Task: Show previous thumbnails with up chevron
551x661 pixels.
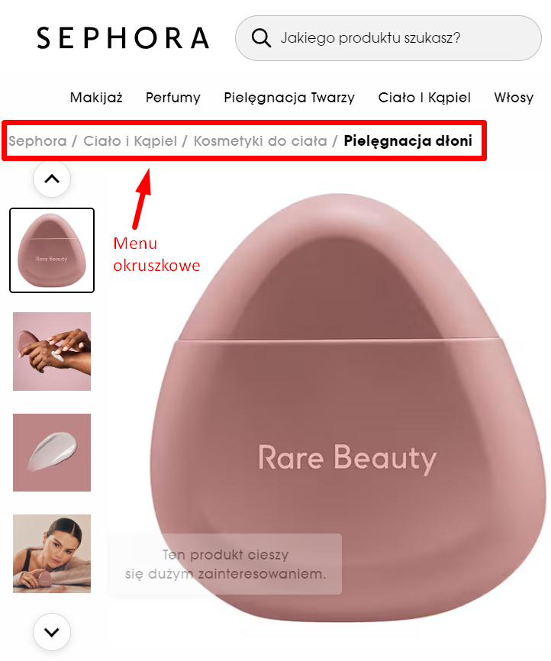Action: (x=52, y=179)
